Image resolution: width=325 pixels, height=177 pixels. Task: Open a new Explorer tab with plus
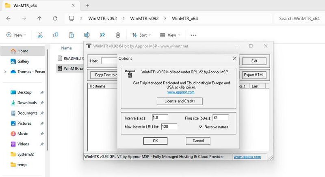87,6
